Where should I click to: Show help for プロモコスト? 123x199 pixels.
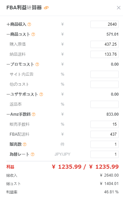pos(37,64)
